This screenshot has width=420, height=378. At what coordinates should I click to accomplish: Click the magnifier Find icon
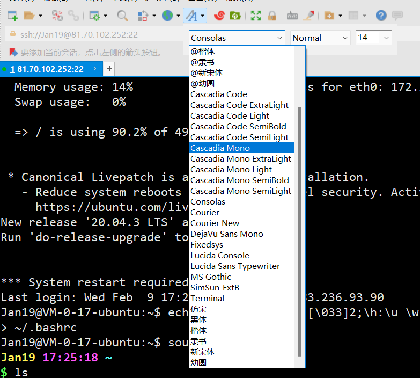point(122,16)
